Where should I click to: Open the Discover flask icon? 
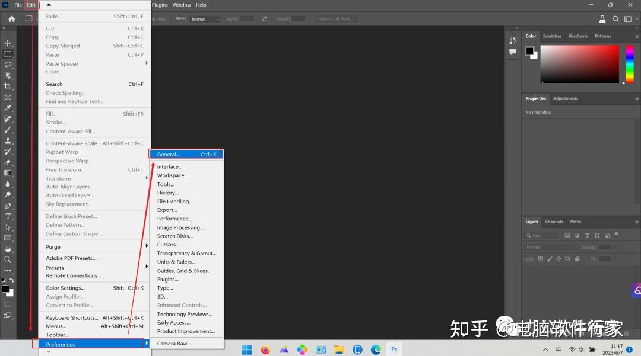point(602,19)
